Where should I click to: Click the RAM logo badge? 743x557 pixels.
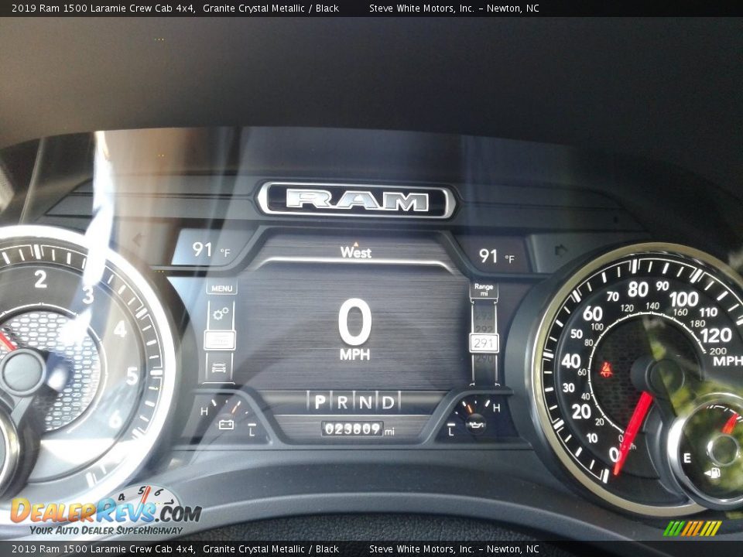[x=356, y=200]
